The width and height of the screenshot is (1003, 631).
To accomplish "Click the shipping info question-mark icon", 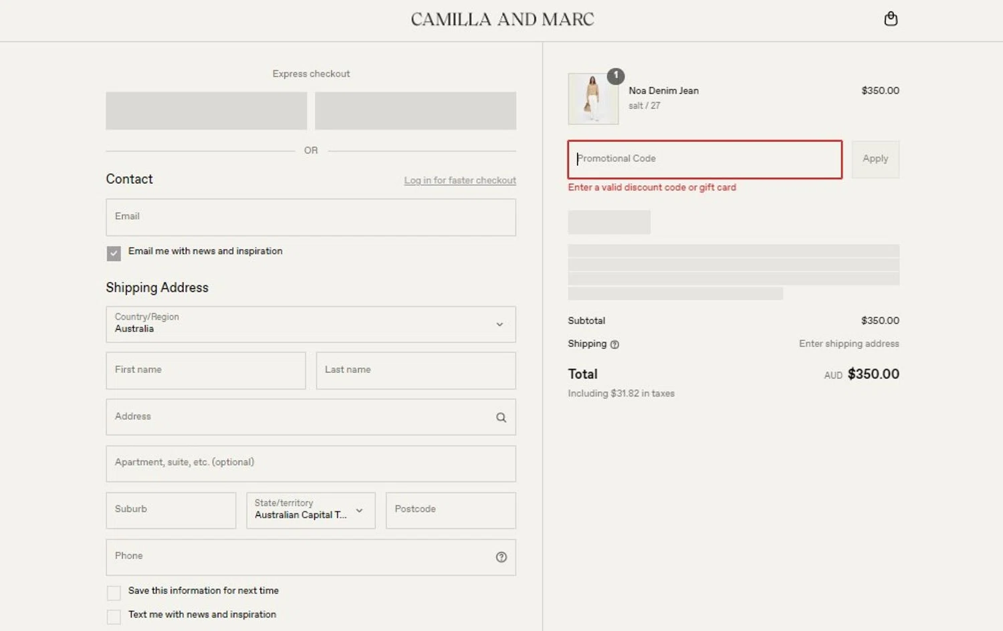I will tap(615, 344).
